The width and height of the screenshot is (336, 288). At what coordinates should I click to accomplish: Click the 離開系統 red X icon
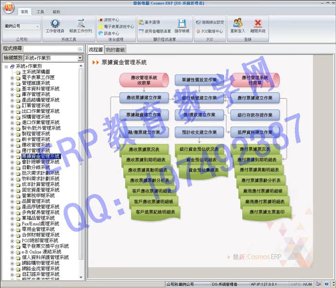click(258, 23)
